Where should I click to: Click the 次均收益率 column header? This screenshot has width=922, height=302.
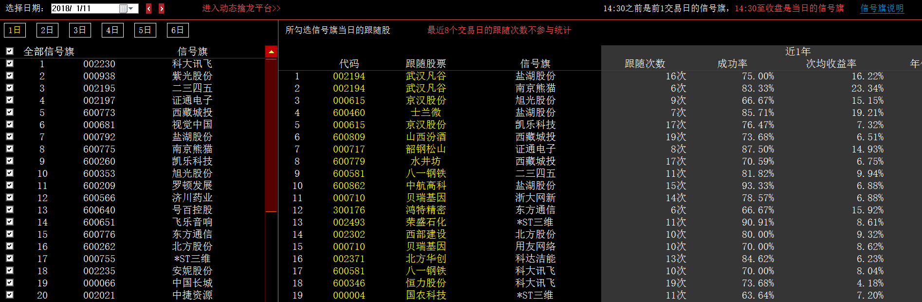click(830, 64)
